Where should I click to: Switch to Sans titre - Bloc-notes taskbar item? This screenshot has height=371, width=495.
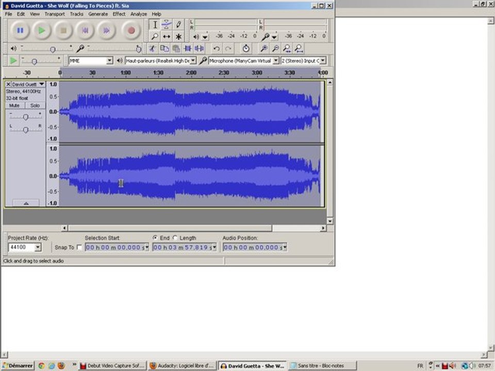click(x=322, y=366)
